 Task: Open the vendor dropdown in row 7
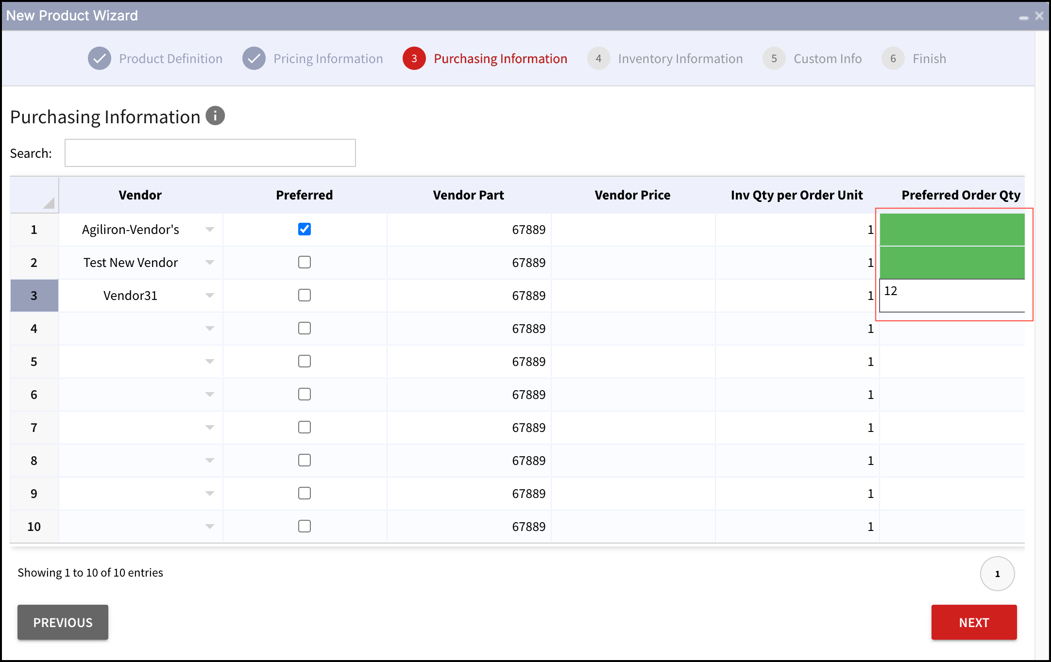tap(210, 428)
